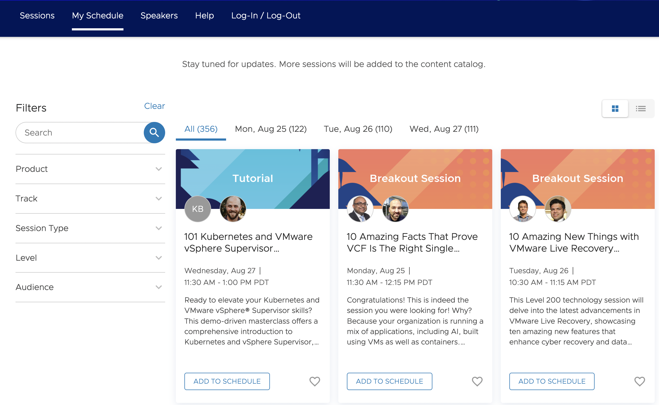Select the Tue, Aug 26 tab
Screen dimensions: 659x405
point(358,129)
